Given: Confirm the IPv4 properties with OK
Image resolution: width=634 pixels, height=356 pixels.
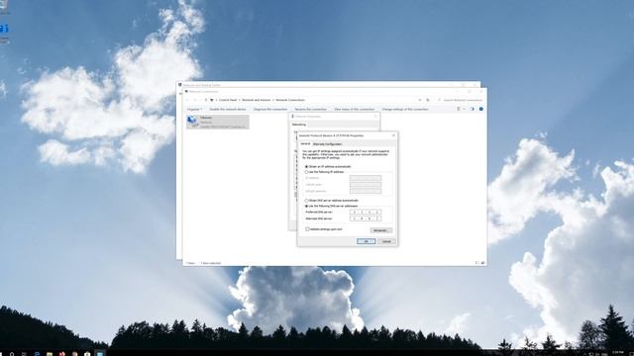Looking at the screenshot, I should click(366, 241).
